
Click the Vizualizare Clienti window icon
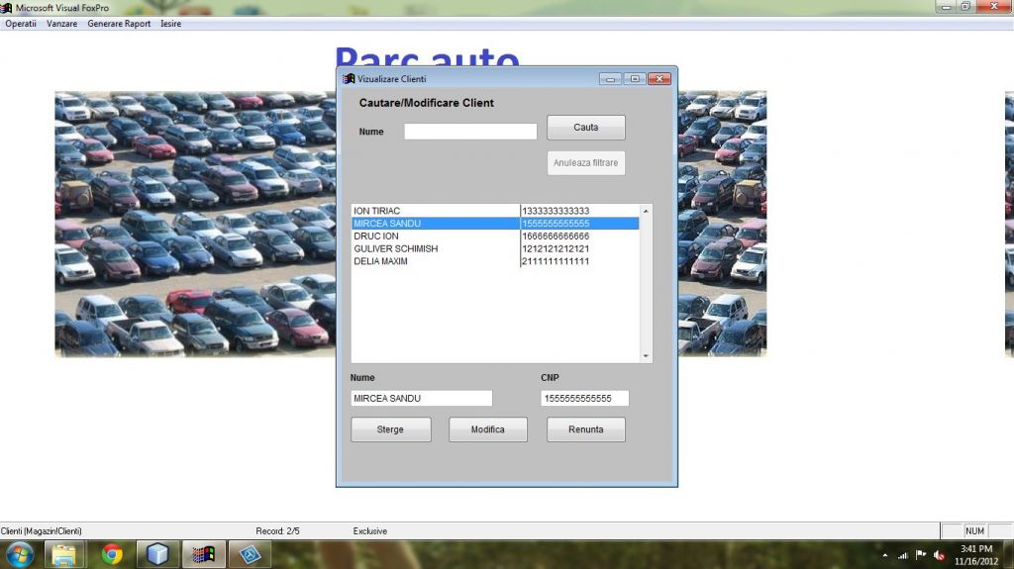349,79
